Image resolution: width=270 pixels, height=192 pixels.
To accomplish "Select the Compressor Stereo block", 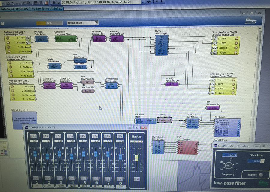I will pos(66,39).
